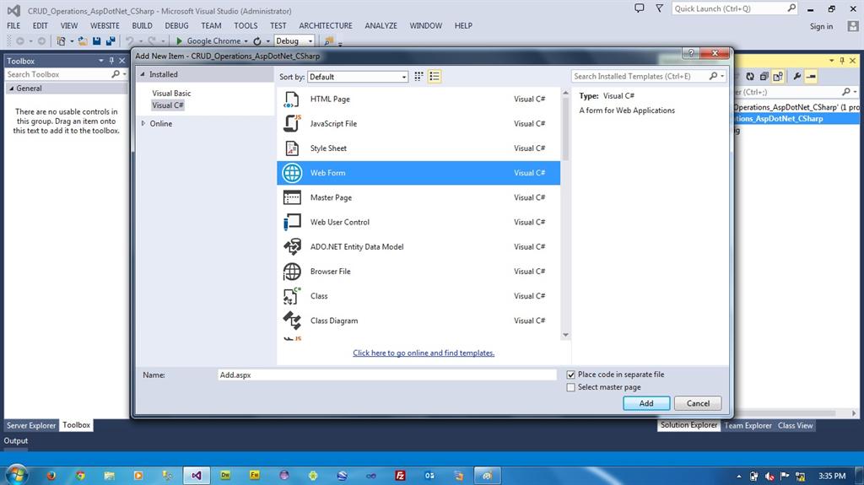
Task: Select the Class template
Action: click(x=418, y=296)
